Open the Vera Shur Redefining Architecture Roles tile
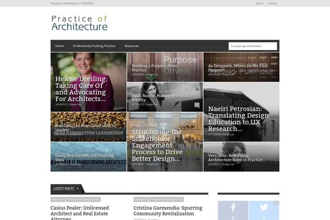Image resolution: width=330 pixels, height=220 pixels. pos(241,157)
